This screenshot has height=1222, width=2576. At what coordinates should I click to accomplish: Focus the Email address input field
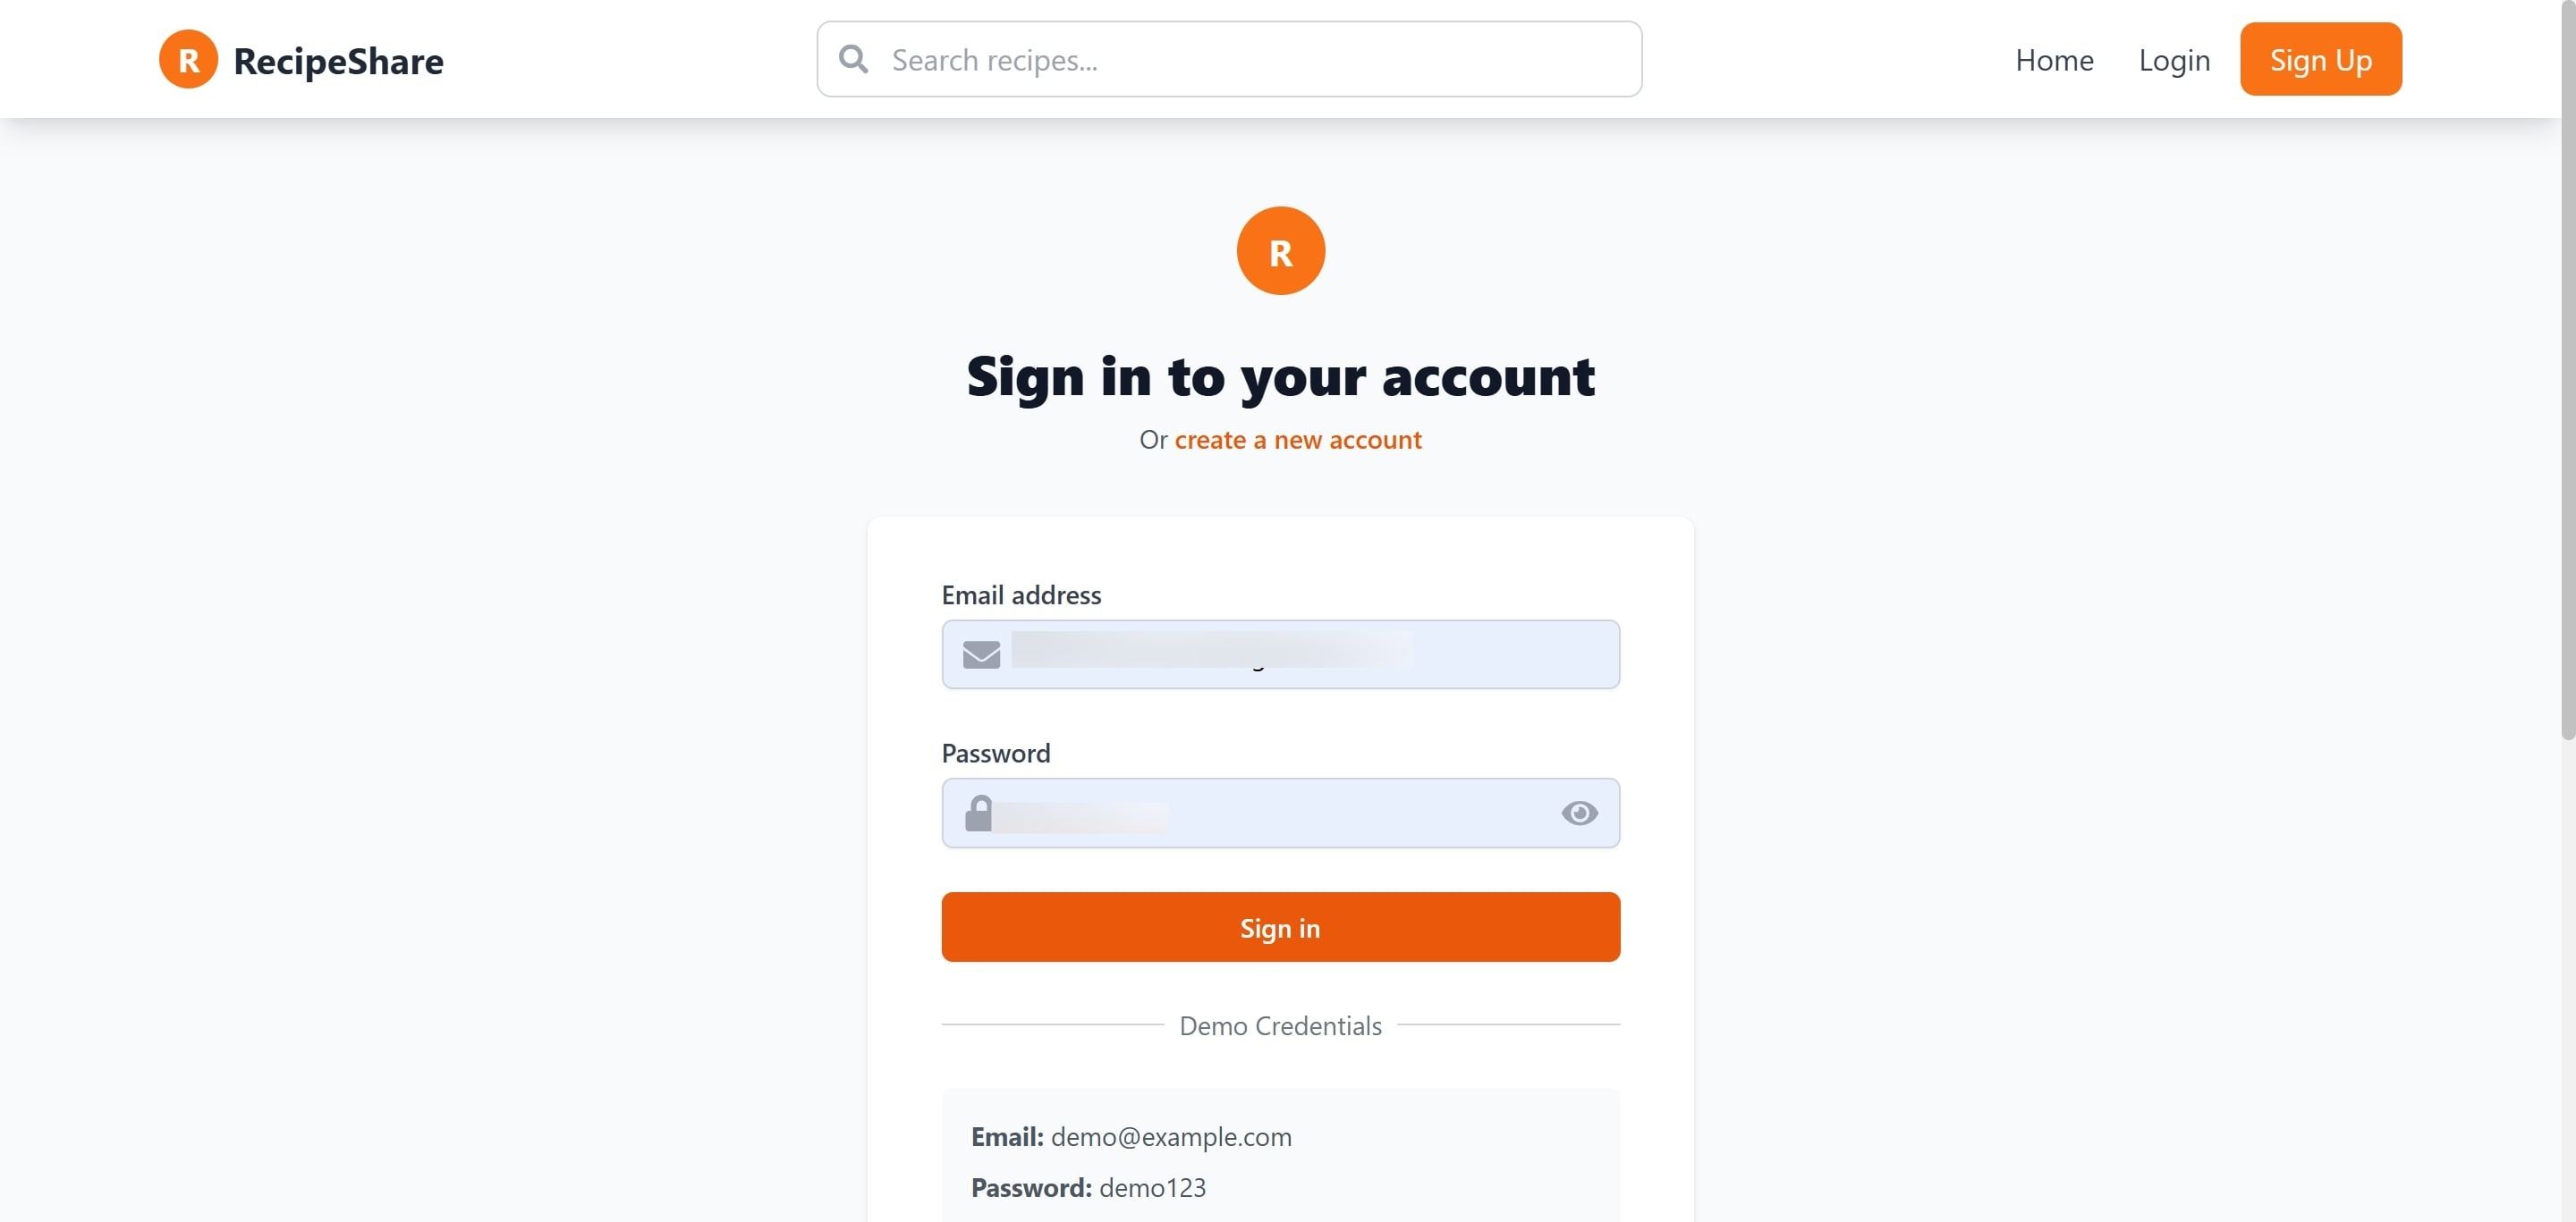coord(1280,654)
